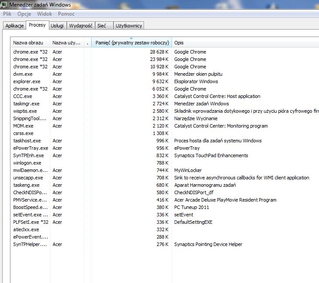Select the SnippingTool process row
319x283 pixels.
tap(29, 118)
